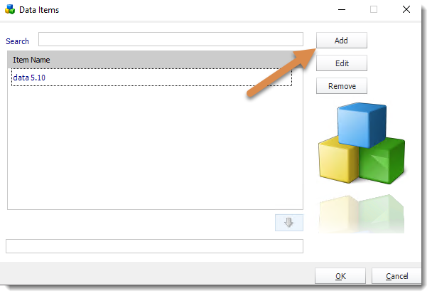
Task: Click the gray down-arrow icon button
Action: tap(289, 222)
